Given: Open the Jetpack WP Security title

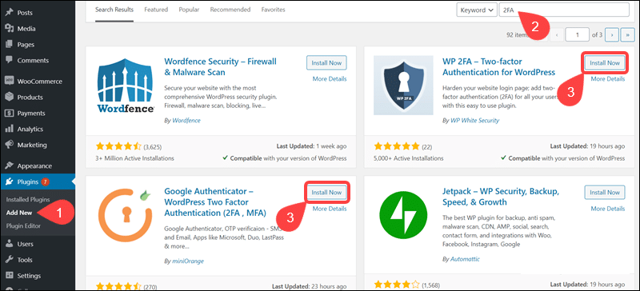Looking at the screenshot, I should tap(501, 197).
